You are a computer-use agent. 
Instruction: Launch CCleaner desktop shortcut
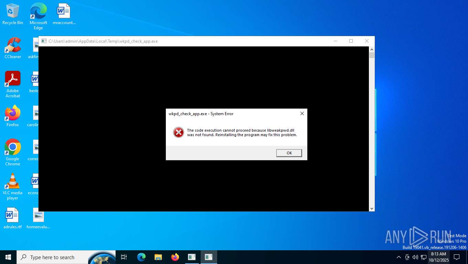(13, 48)
